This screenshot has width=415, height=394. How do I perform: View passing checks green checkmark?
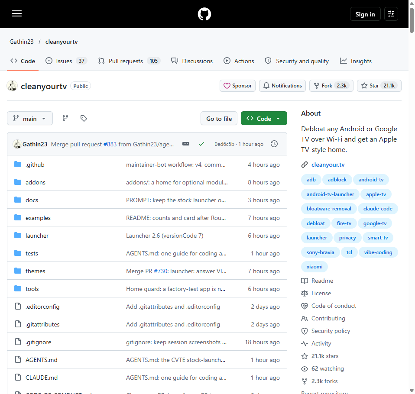pyautogui.click(x=201, y=144)
